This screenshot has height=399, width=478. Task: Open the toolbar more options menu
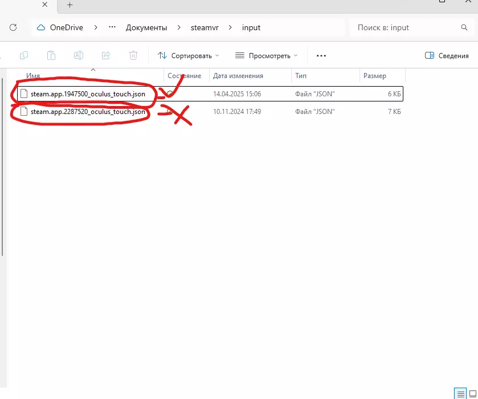coord(321,55)
